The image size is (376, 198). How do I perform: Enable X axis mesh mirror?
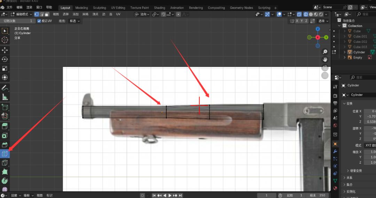(x=297, y=21)
